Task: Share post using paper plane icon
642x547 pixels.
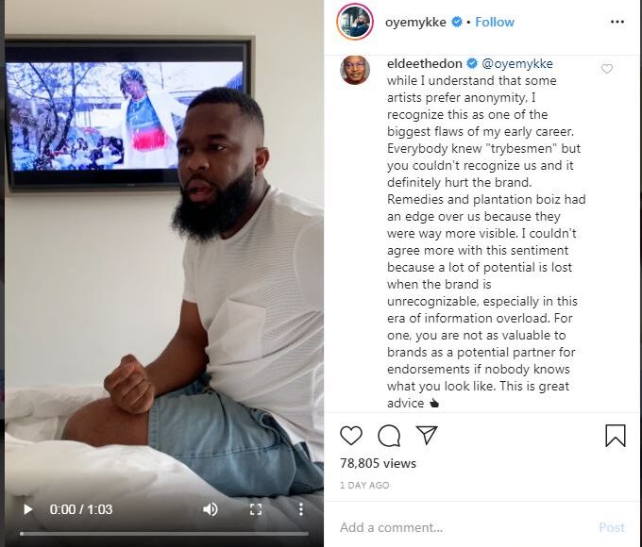Action: (x=427, y=435)
